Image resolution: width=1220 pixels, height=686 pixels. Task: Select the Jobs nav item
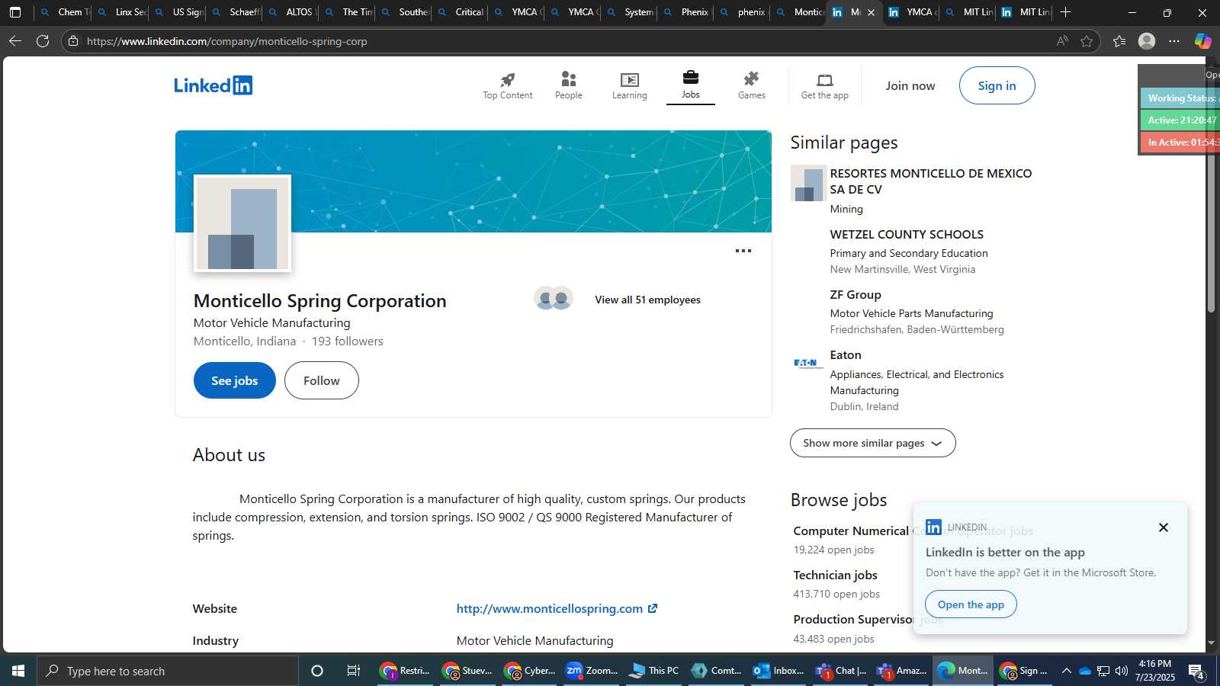690,85
